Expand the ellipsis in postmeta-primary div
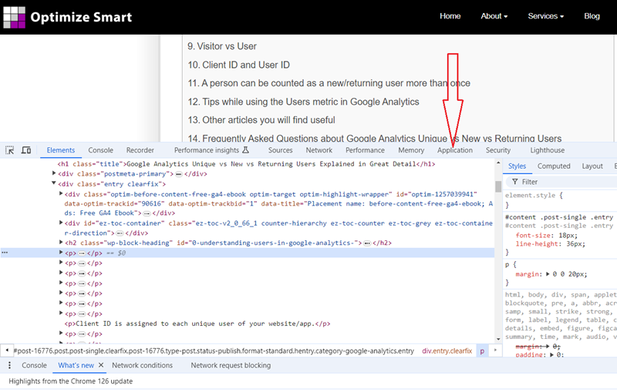Viewport: 617px width, 392px height. tap(179, 174)
